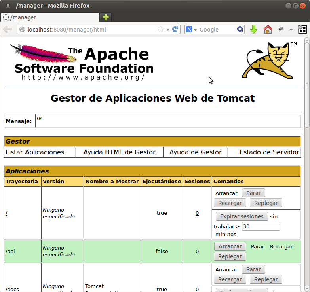This screenshot has width=310, height=292.
Task: Click the Firefox back arrow button
Action: tap(8, 29)
